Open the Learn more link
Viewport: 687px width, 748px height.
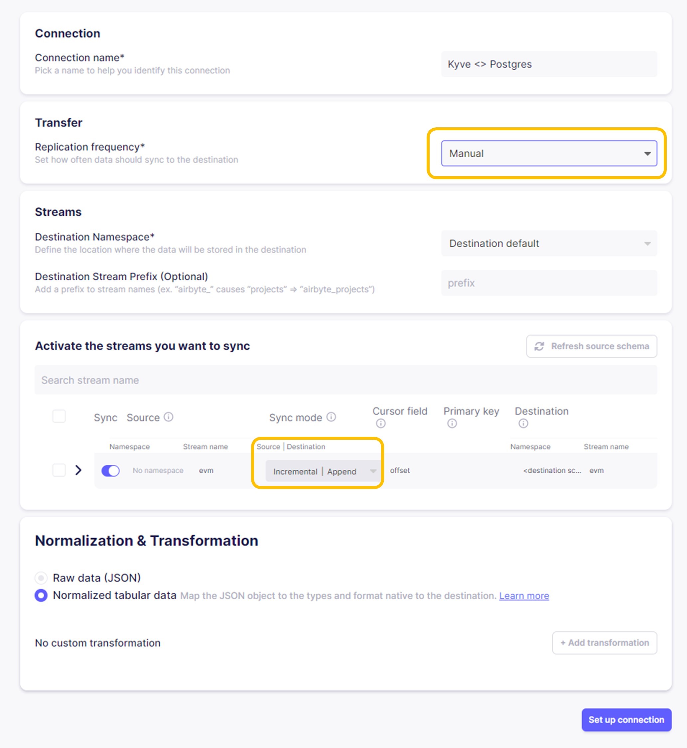[x=524, y=596]
